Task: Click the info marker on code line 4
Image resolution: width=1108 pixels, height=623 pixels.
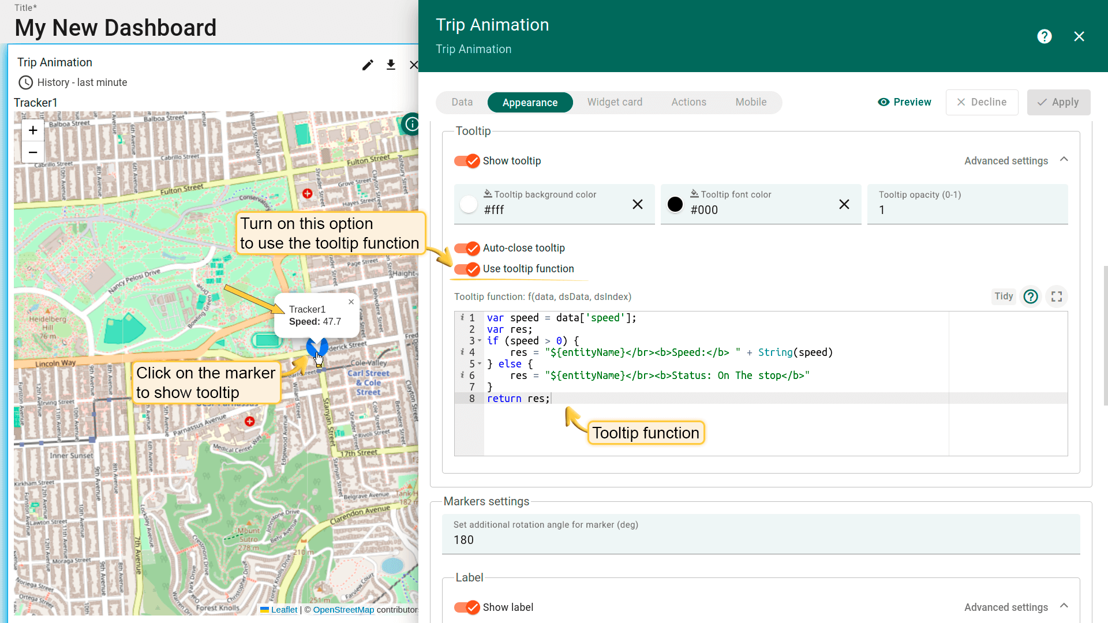Action: pos(462,352)
